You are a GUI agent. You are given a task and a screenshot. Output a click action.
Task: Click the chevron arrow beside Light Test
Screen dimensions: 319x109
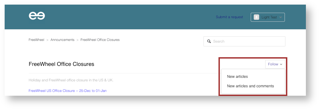tap(281, 17)
